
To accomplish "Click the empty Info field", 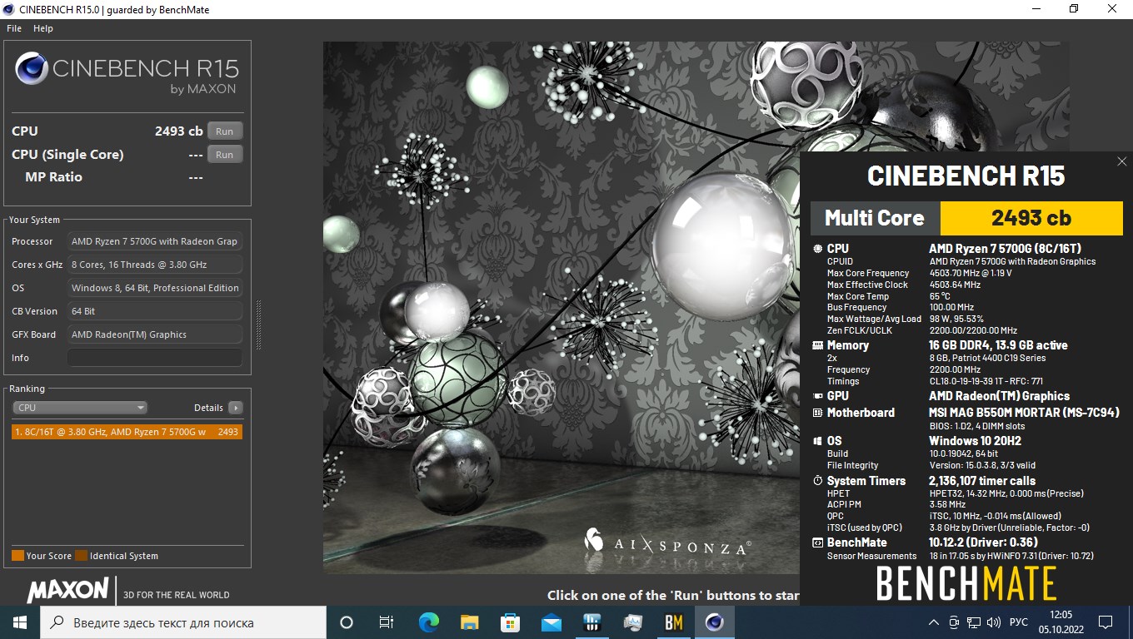I will coord(155,358).
